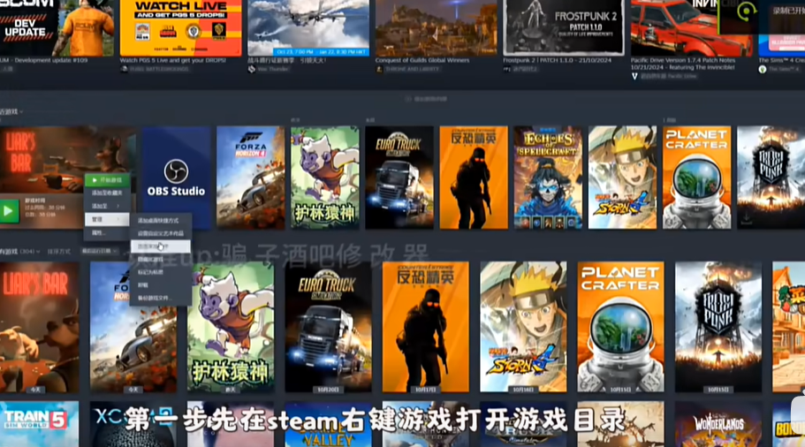
Task: Click the Watch PGS 5 Live news banner
Action: tap(179, 28)
